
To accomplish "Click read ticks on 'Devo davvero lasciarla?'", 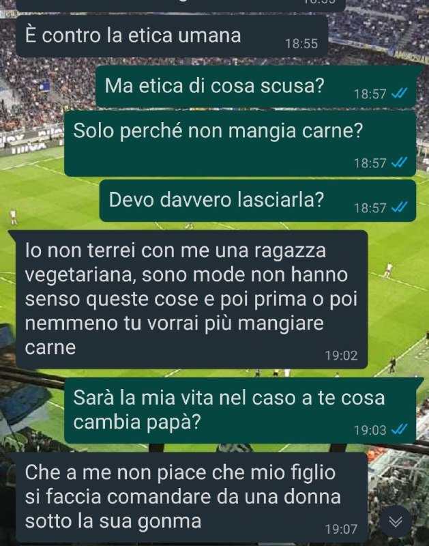I will [399, 207].
